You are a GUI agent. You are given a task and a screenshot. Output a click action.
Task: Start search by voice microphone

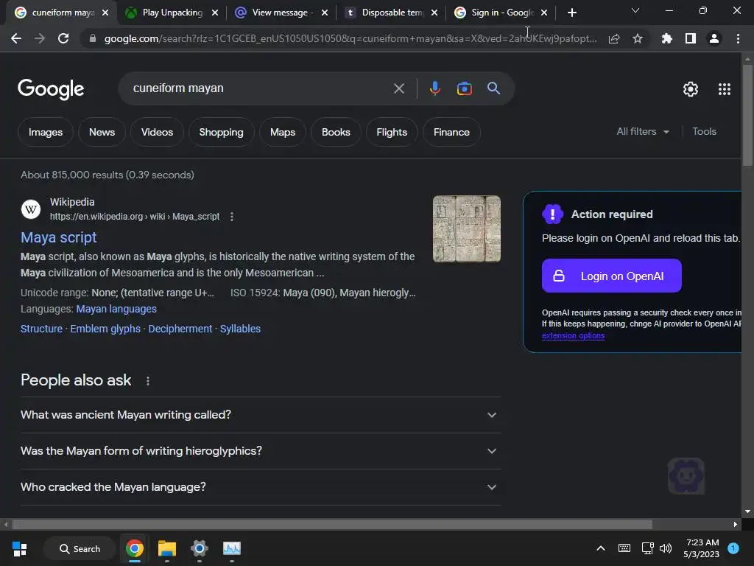click(x=434, y=88)
